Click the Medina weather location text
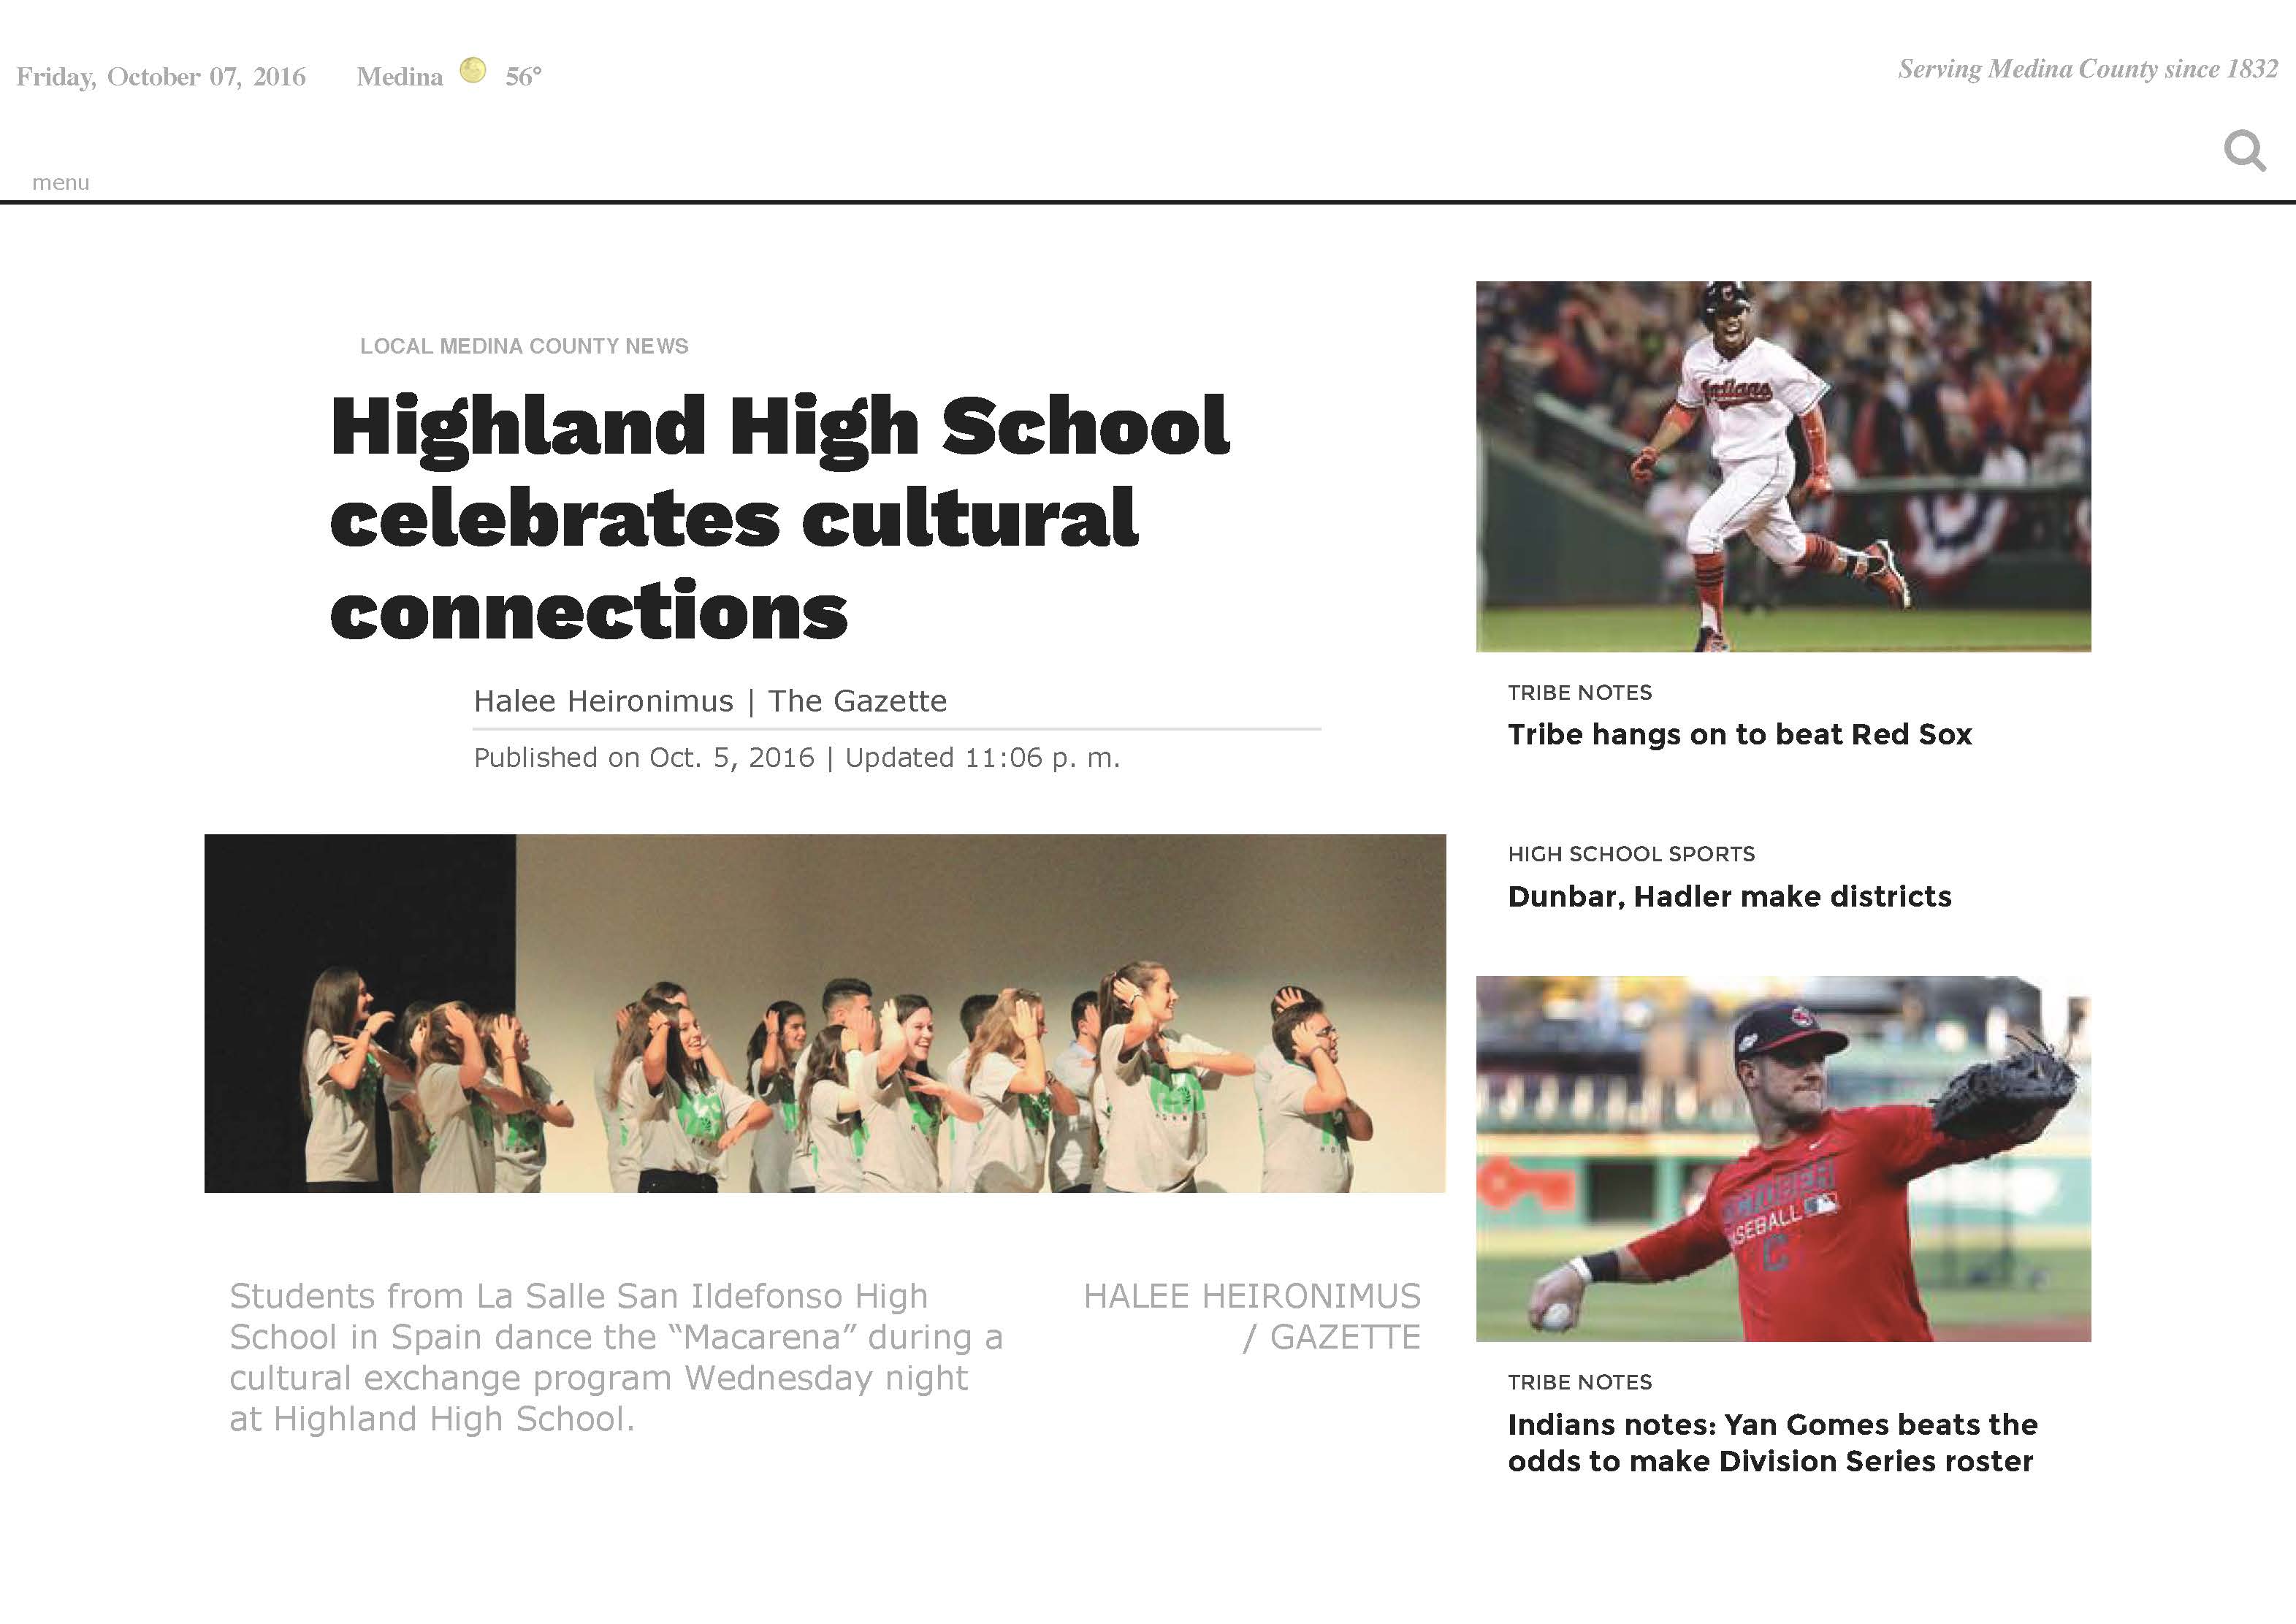 pyautogui.click(x=399, y=77)
